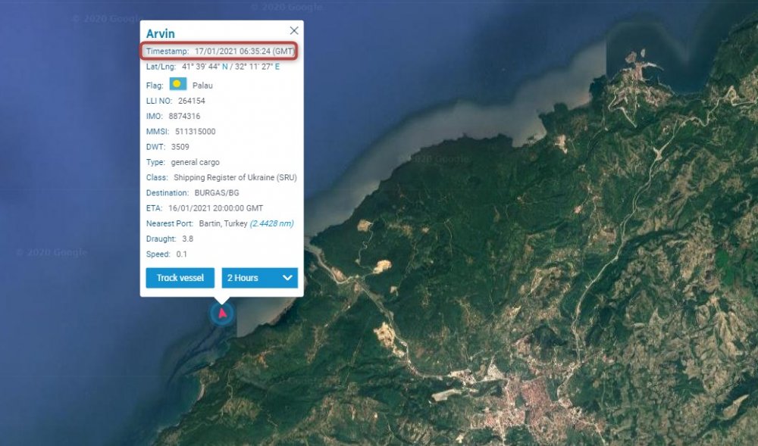Screen dimensions: 758x446
Task: Click the Arvin vessel name heading
Action: pos(161,33)
